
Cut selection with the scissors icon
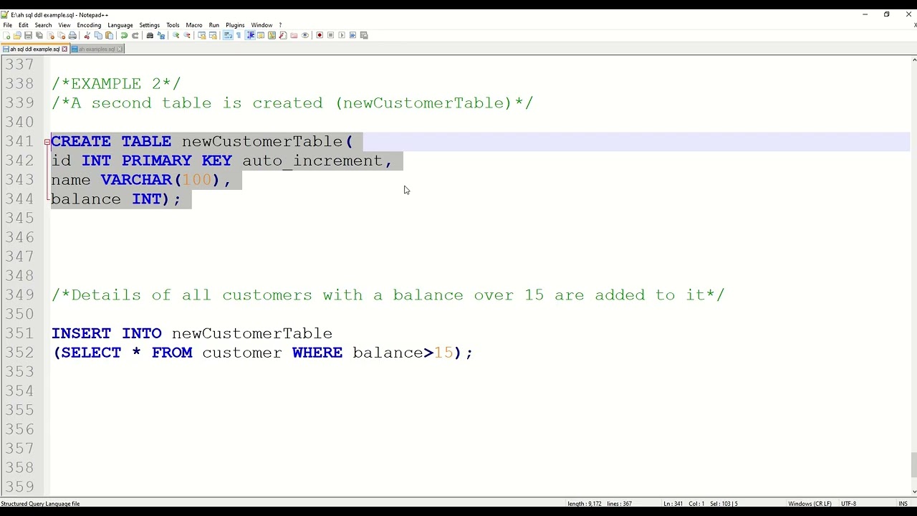click(x=87, y=35)
